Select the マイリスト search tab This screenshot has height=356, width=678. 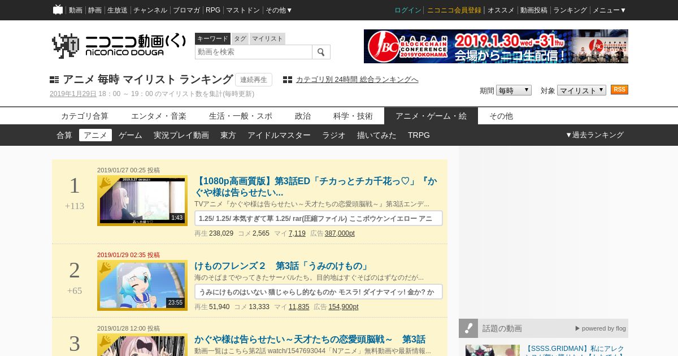coord(267,38)
